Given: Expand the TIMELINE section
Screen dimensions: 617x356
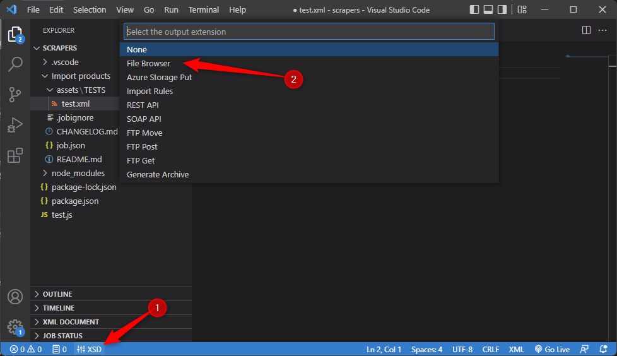Looking at the screenshot, I should pyautogui.click(x=111, y=308).
